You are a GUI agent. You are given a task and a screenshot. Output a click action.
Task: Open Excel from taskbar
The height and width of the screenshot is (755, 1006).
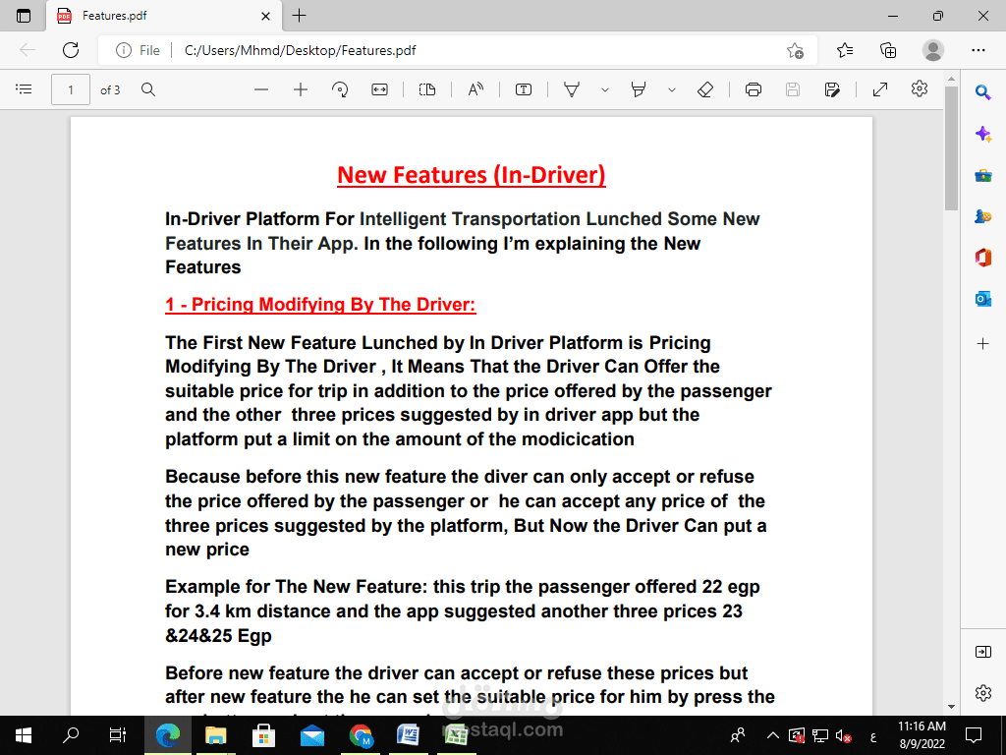(456, 735)
